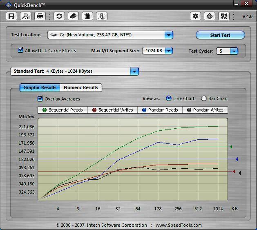Click the Save results floppy disk icon
The height and width of the screenshot is (230, 257).
[x=11, y=16]
